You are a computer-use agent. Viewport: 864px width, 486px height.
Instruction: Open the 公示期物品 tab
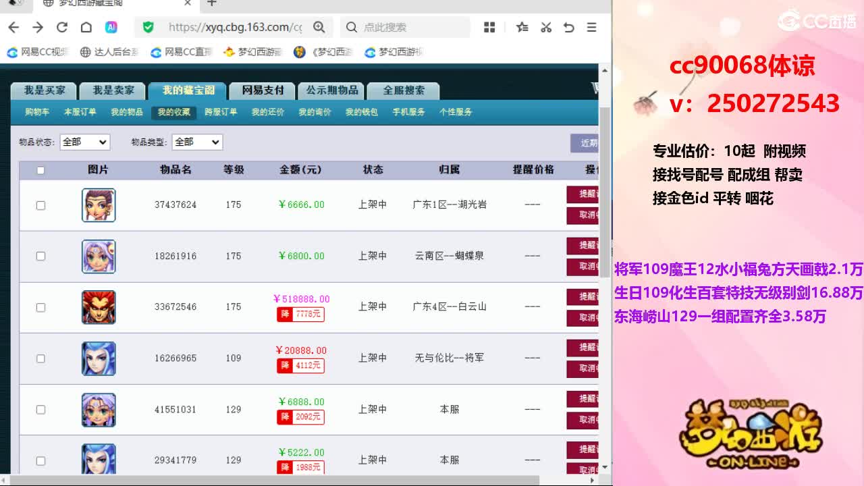tap(332, 90)
